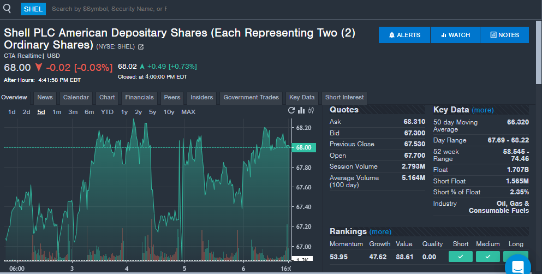Open the Insiders tab
The width and height of the screenshot is (542, 274).
tap(202, 98)
